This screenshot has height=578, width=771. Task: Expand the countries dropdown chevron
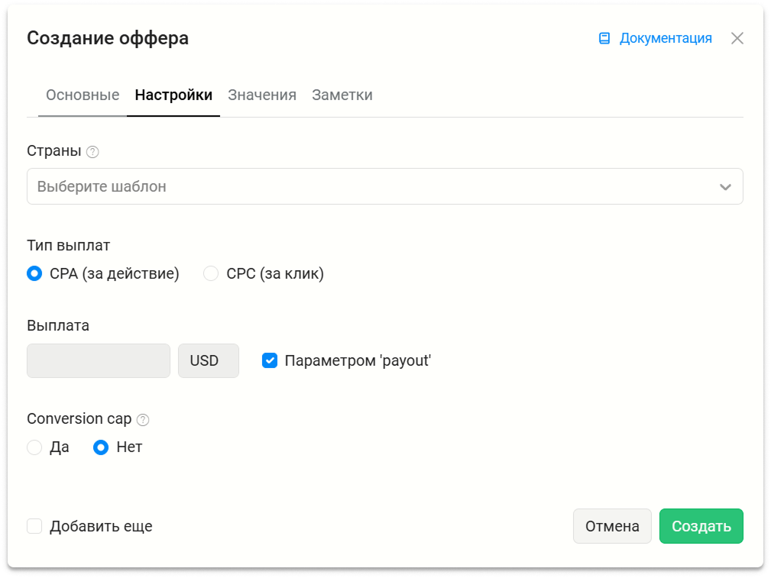(x=725, y=187)
